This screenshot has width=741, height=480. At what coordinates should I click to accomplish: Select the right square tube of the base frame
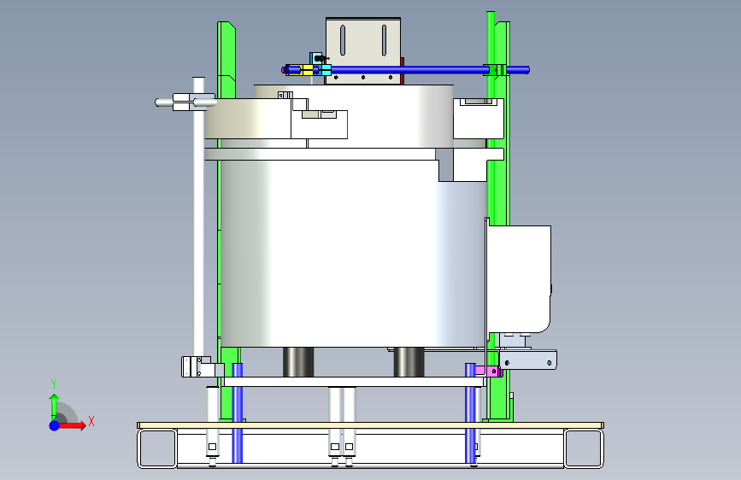(584, 448)
